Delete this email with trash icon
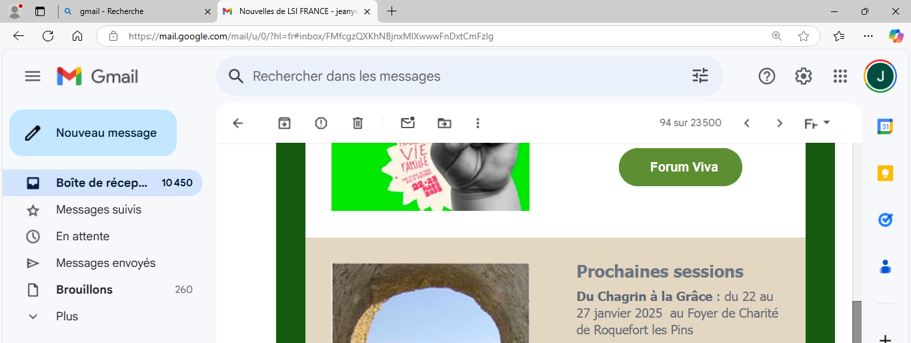Viewport: 911px width, 343px height. click(357, 123)
